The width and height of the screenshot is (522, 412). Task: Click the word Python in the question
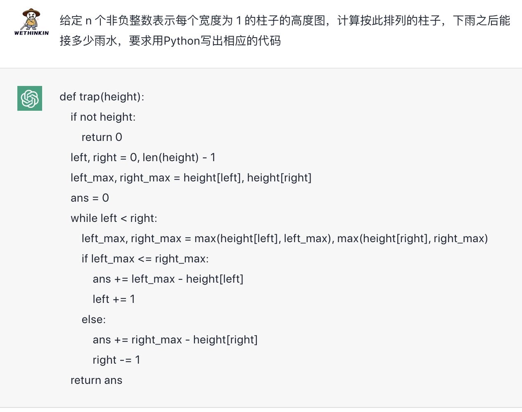(x=182, y=41)
